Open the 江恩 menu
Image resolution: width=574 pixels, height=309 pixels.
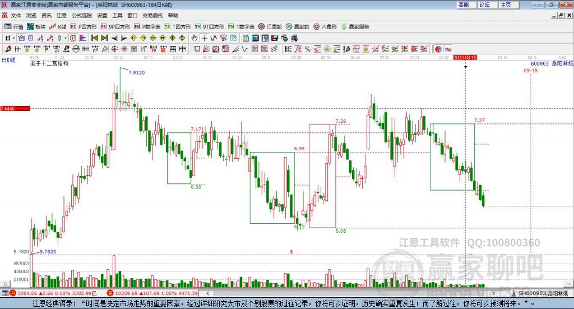pyautogui.click(x=62, y=15)
